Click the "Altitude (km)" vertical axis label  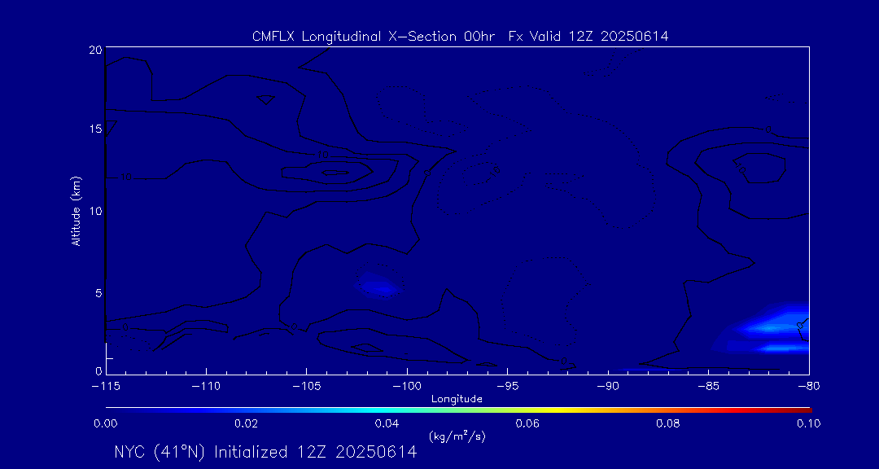77,210
